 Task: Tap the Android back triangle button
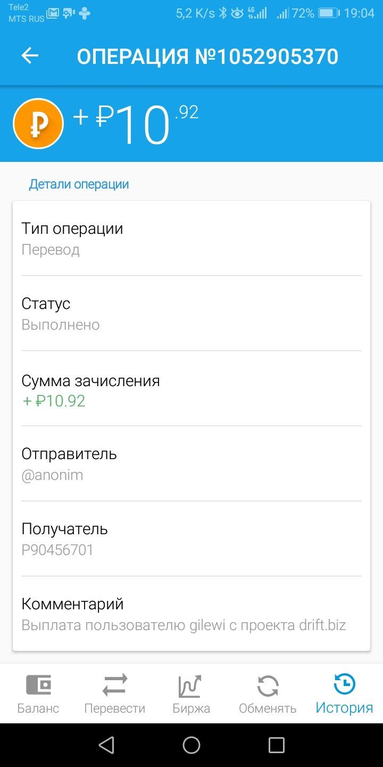tap(106, 745)
